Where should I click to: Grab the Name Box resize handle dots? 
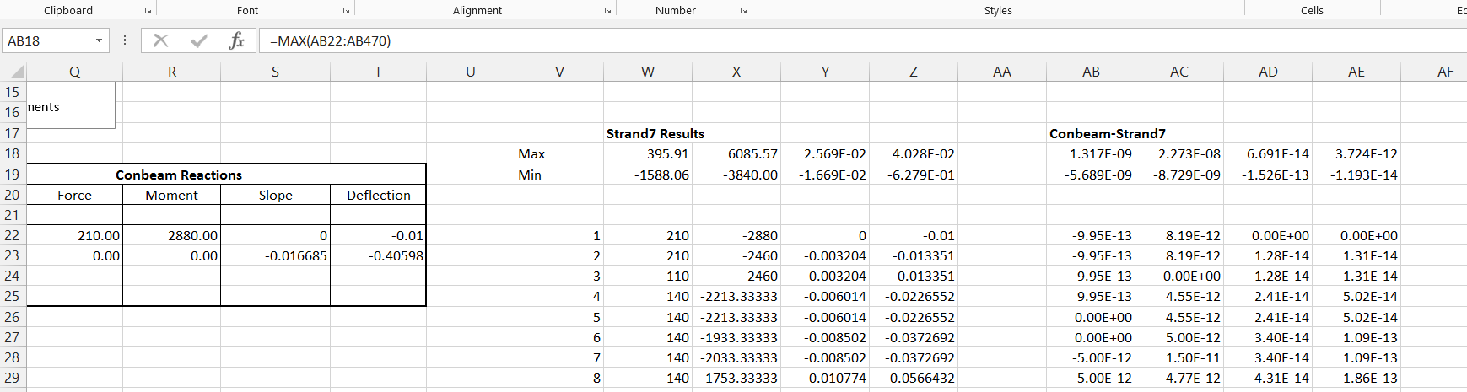[x=125, y=40]
